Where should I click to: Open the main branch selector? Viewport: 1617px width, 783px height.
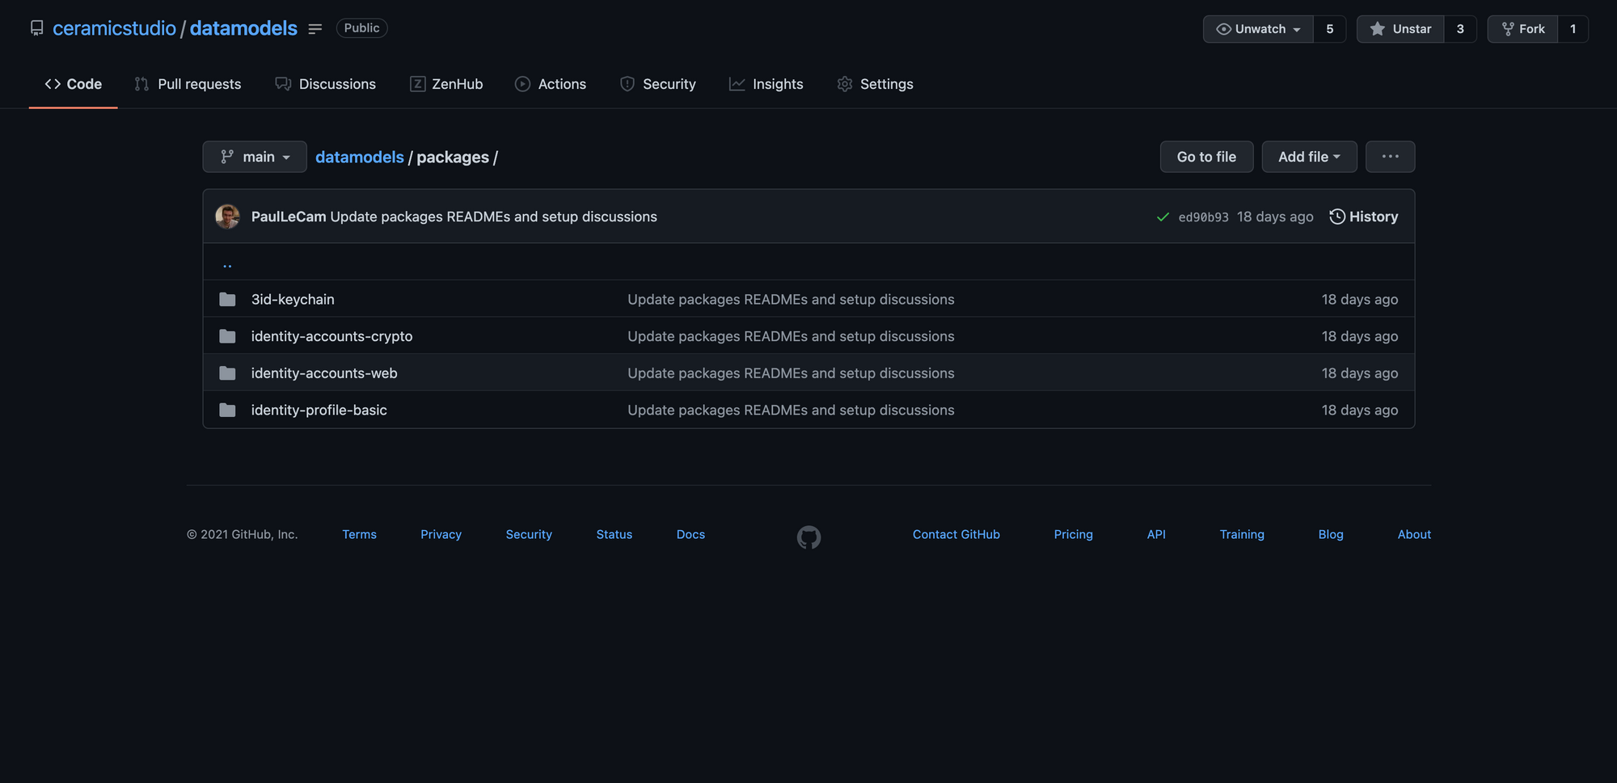[x=255, y=157]
